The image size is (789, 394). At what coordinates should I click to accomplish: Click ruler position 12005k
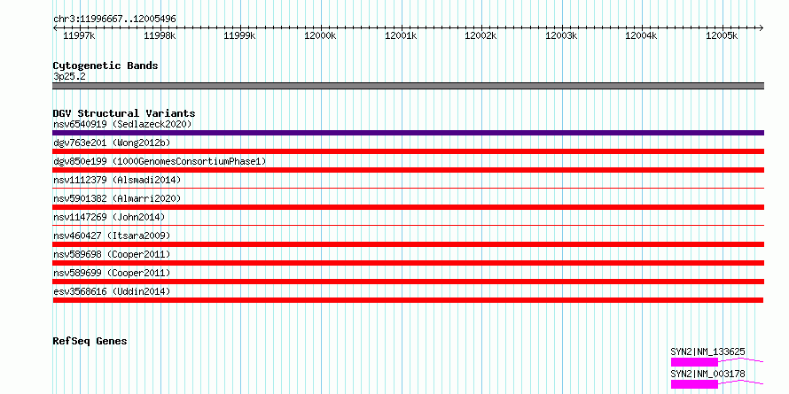[x=723, y=36]
